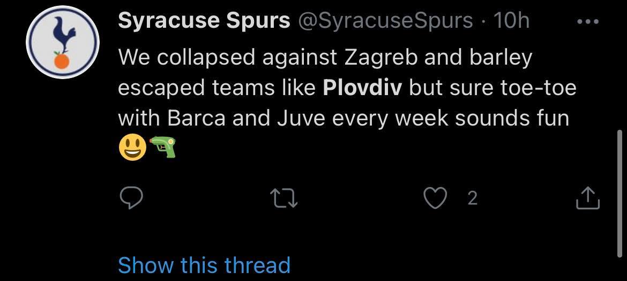Open the reply speech bubble icon

click(x=131, y=199)
